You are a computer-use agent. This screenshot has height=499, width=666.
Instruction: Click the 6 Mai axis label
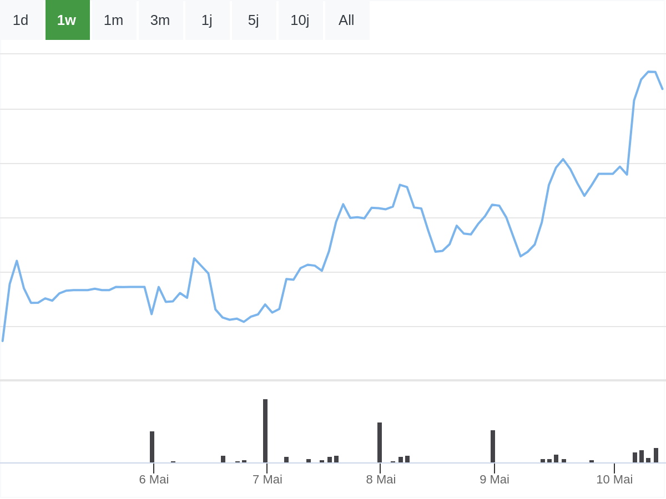click(154, 480)
